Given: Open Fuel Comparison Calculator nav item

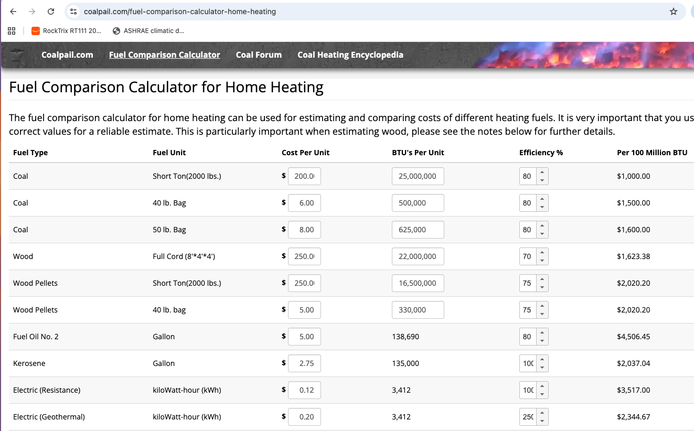Looking at the screenshot, I should click(165, 55).
